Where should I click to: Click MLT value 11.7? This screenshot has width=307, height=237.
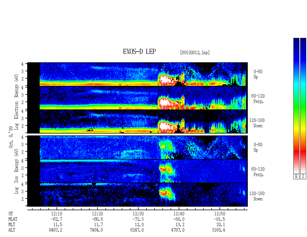[98, 225]
